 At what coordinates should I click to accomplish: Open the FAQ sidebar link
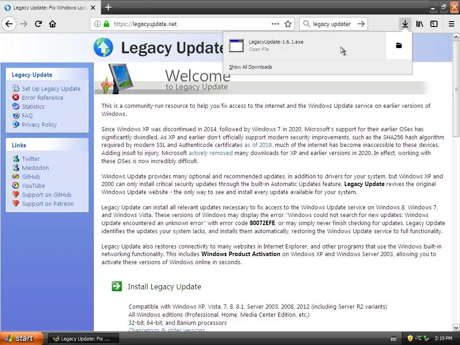tap(27, 115)
